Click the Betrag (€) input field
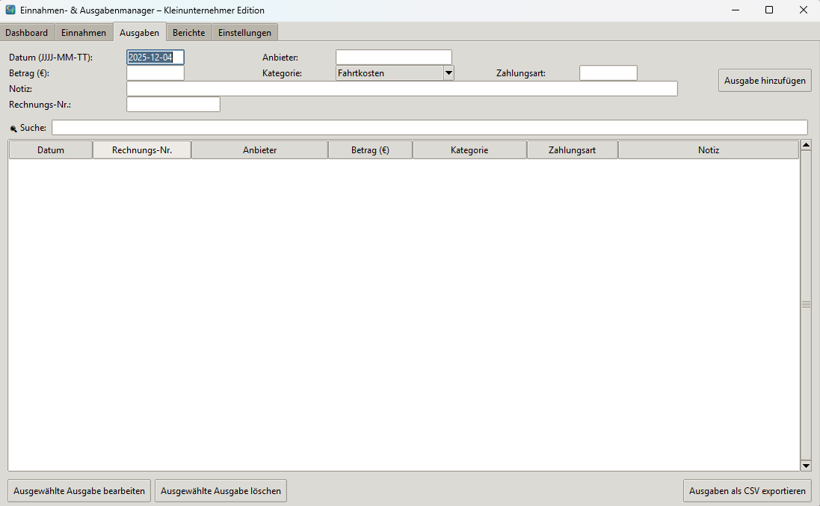Image resolution: width=820 pixels, height=506 pixels. [x=155, y=72]
